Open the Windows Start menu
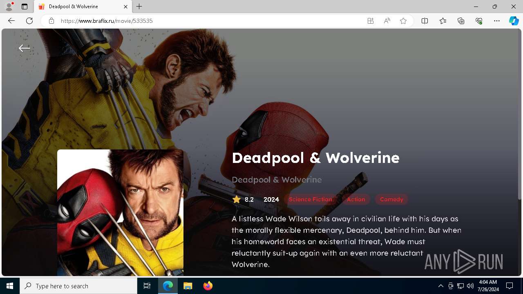This screenshot has height=294, width=523. click(x=10, y=286)
